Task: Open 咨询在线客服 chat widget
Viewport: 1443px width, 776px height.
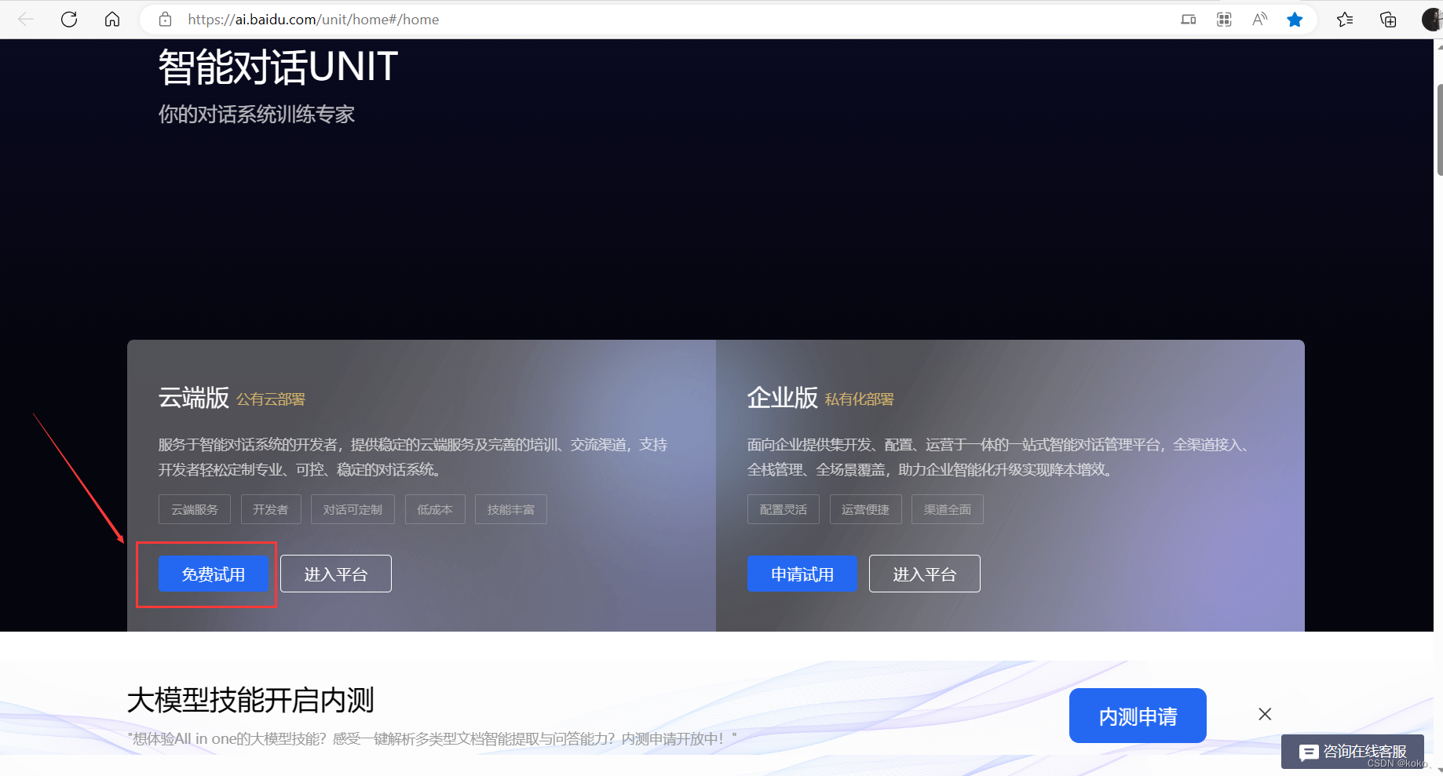Action: pyautogui.click(x=1353, y=752)
